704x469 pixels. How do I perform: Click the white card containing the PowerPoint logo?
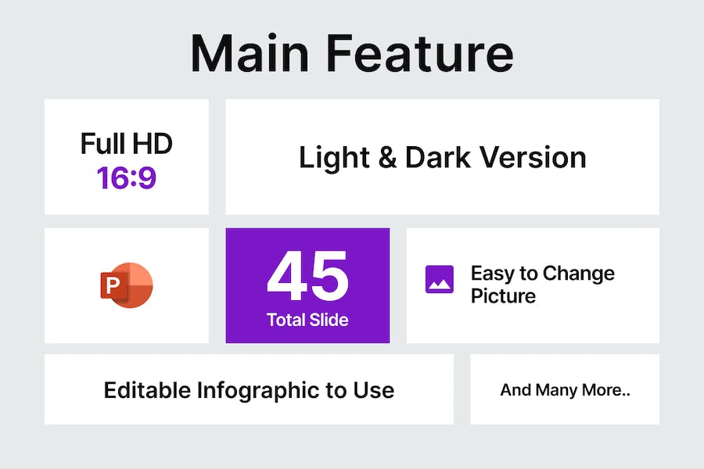pos(127,285)
